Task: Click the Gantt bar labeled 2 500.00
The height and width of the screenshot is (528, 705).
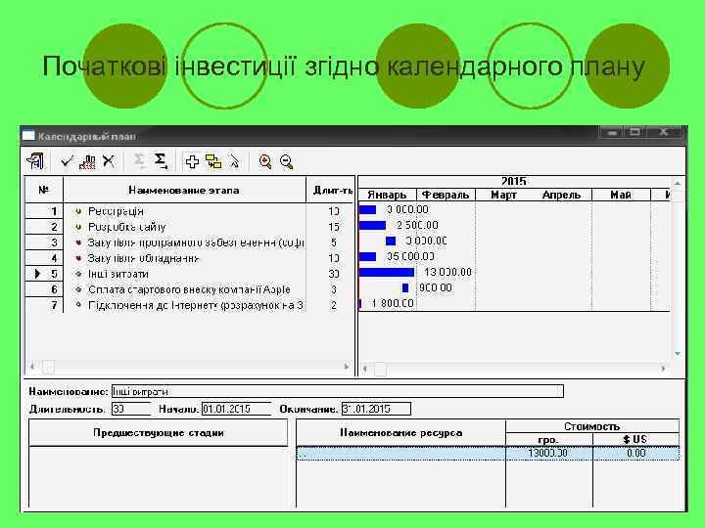Action: [x=372, y=225]
